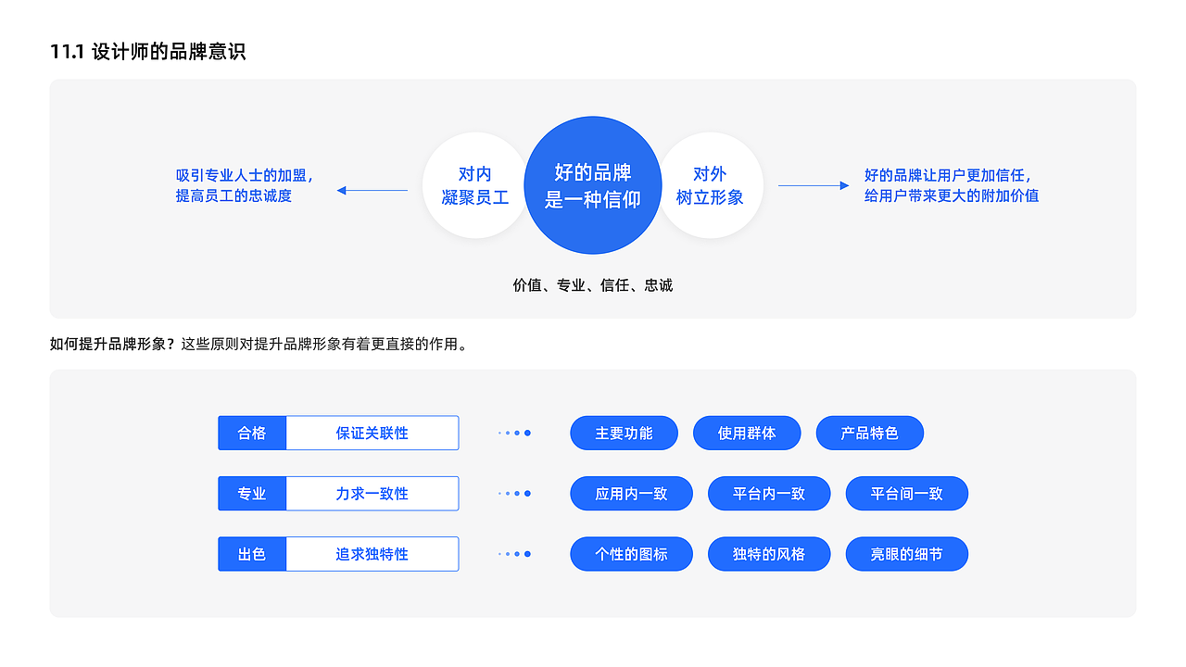Click the dotted connector beside '追求独特性'
This screenshot has height=667, width=1186.
(514, 553)
